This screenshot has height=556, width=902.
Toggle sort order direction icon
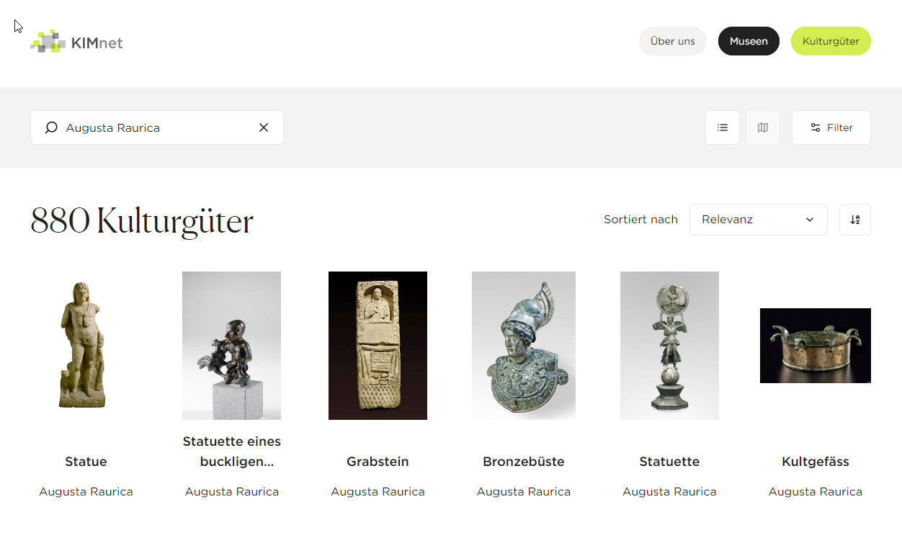(x=855, y=220)
